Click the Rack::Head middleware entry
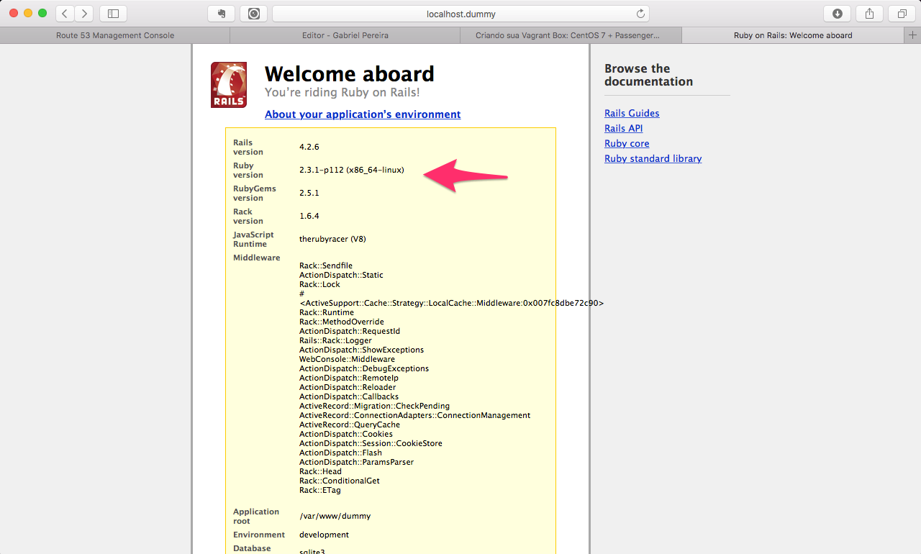921x554 pixels. pos(321,471)
